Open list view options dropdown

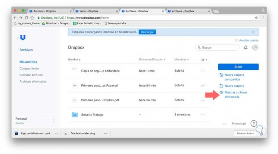pos(204,60)
